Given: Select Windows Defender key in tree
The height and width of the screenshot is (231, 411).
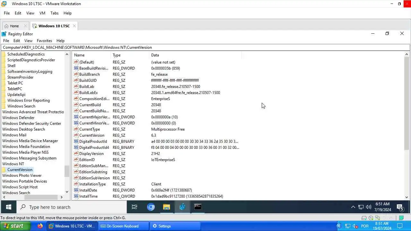Looking at the screenshot, I should (x=18, y=118).
